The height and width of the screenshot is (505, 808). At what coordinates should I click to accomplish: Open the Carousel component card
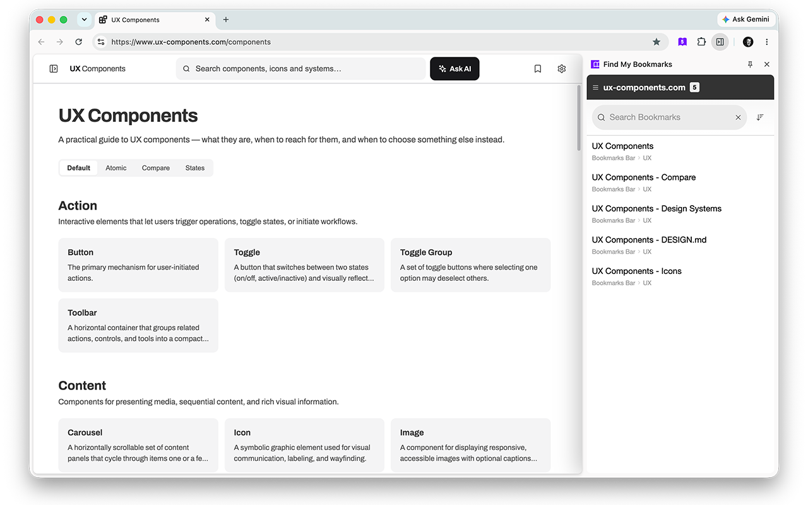(138, 445)
